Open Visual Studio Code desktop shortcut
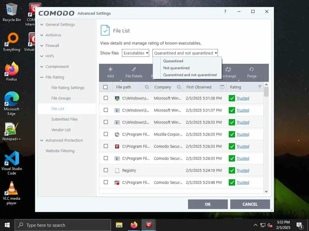 [x=12, y=163]
